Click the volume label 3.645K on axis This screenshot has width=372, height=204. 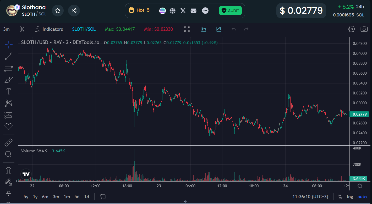pos(359,179)
